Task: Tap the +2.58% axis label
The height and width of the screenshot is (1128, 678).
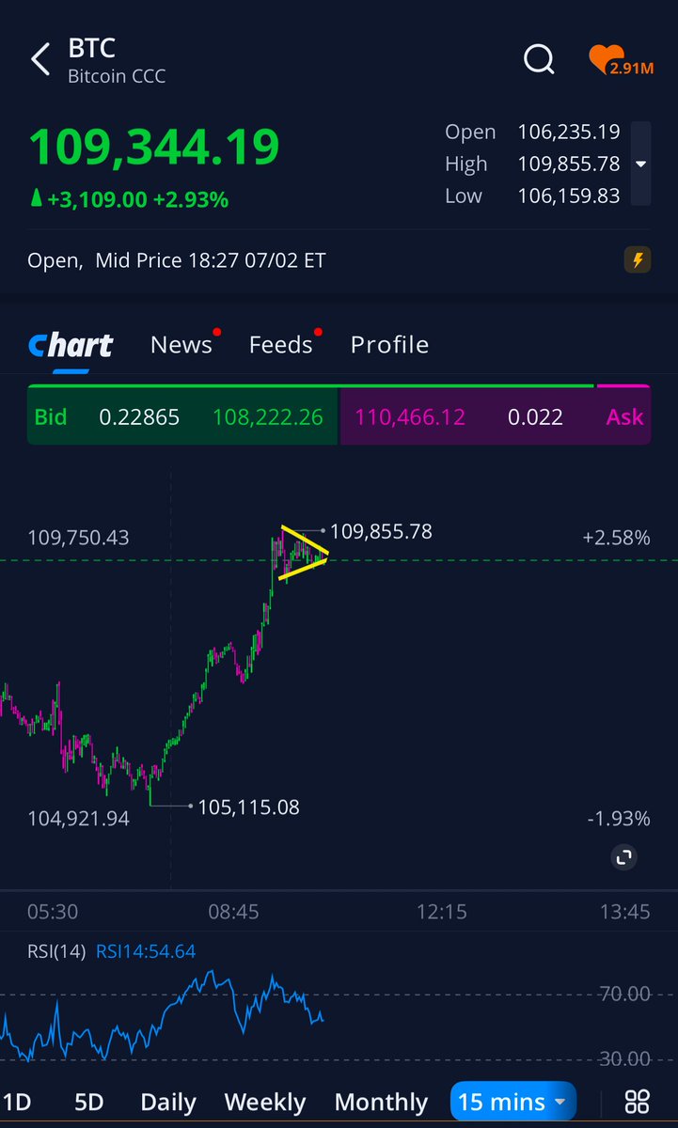Action: tap(616, 538)
